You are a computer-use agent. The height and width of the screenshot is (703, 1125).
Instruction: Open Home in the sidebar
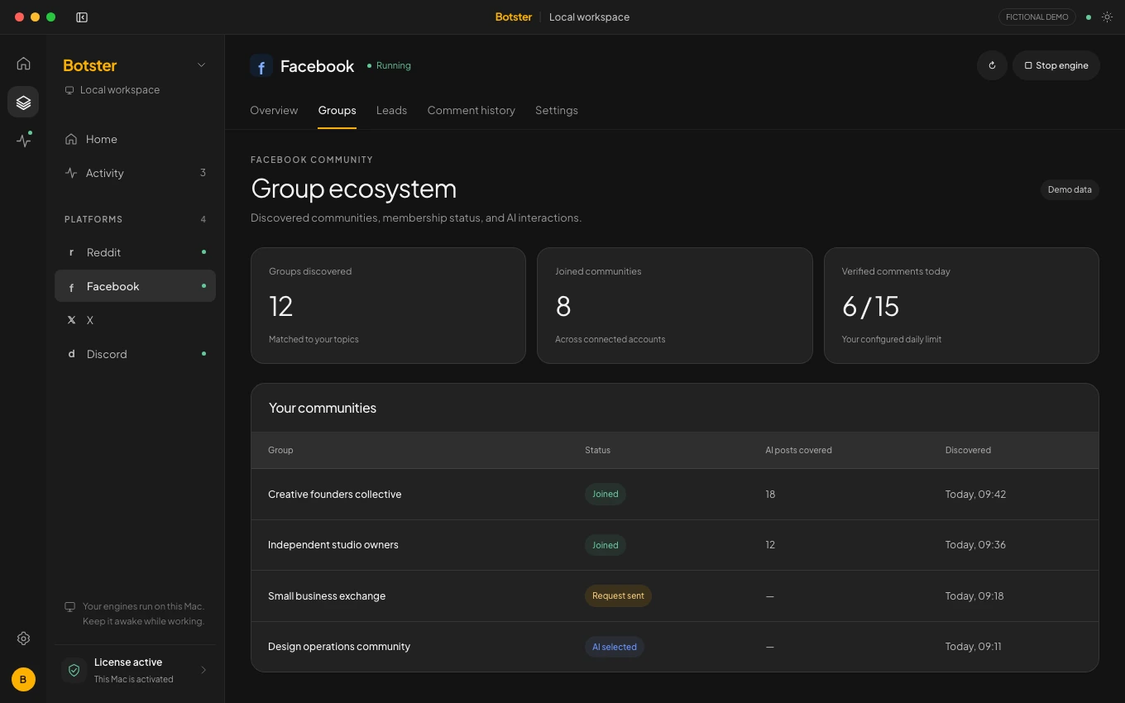[135, 139]
